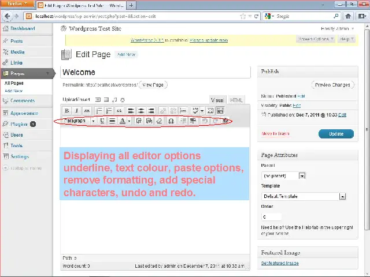Click Paste from Word icon

149,121
